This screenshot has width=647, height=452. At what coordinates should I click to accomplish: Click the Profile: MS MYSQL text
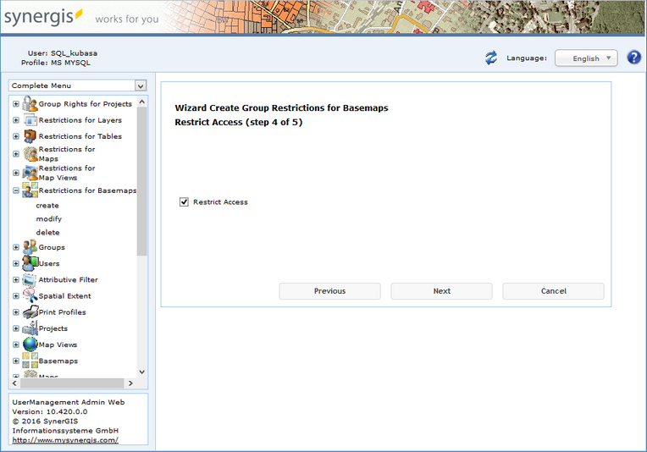56,63
